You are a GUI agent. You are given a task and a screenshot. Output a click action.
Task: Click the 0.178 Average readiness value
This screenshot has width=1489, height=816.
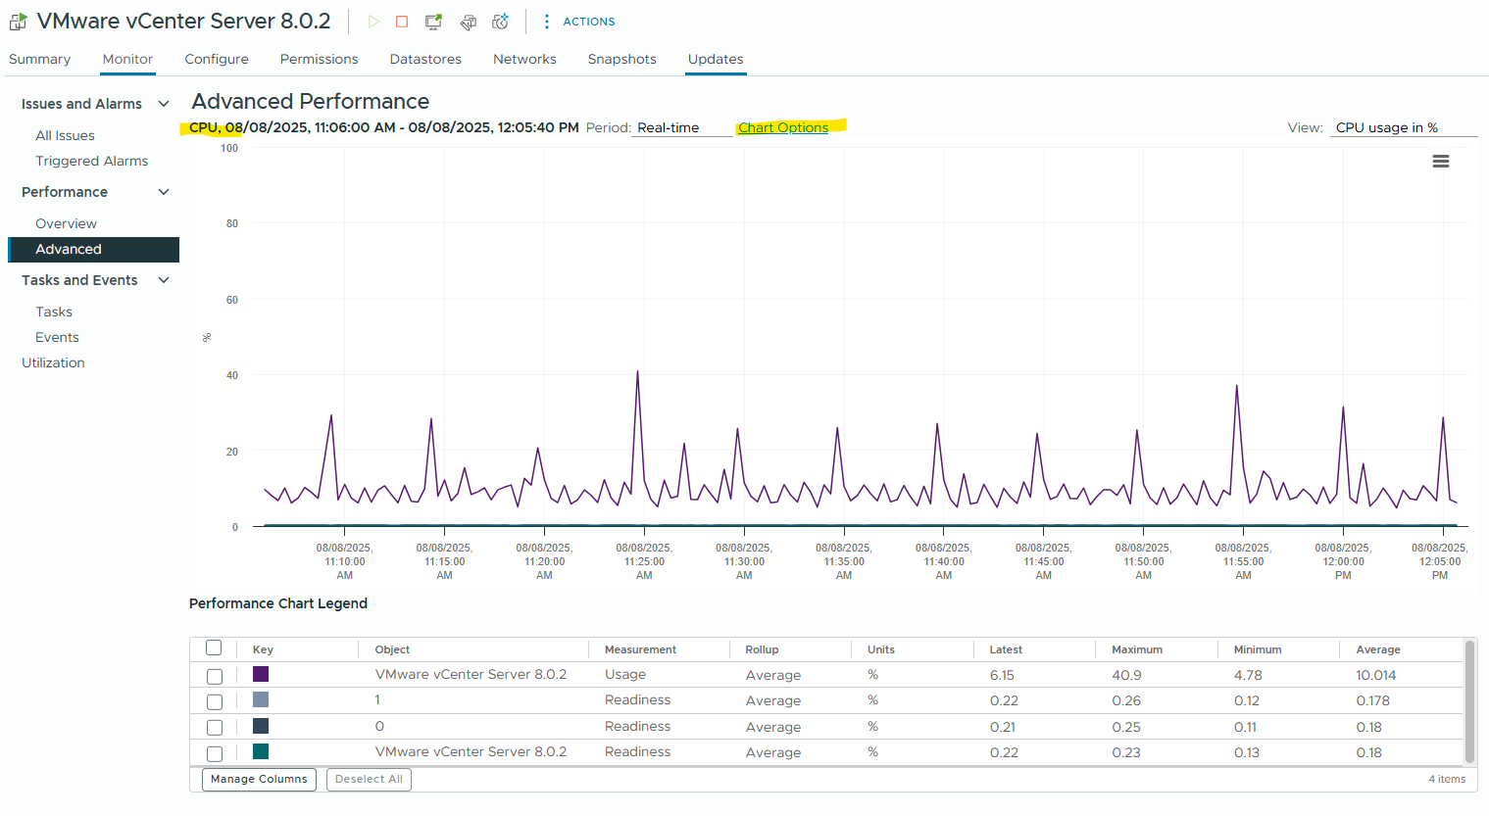point(1373,700)
